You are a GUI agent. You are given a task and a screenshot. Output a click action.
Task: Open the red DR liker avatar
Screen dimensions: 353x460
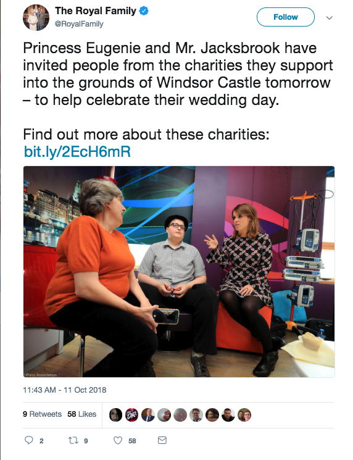coord(131,415)
